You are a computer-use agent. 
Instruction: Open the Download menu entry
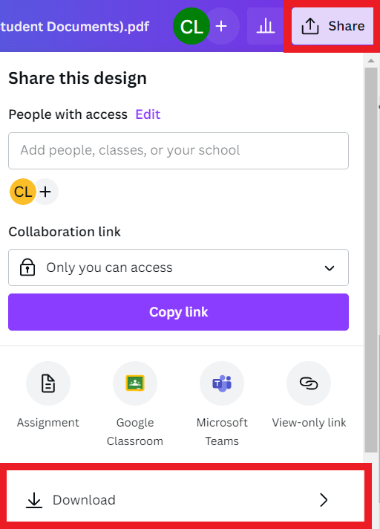186,500
